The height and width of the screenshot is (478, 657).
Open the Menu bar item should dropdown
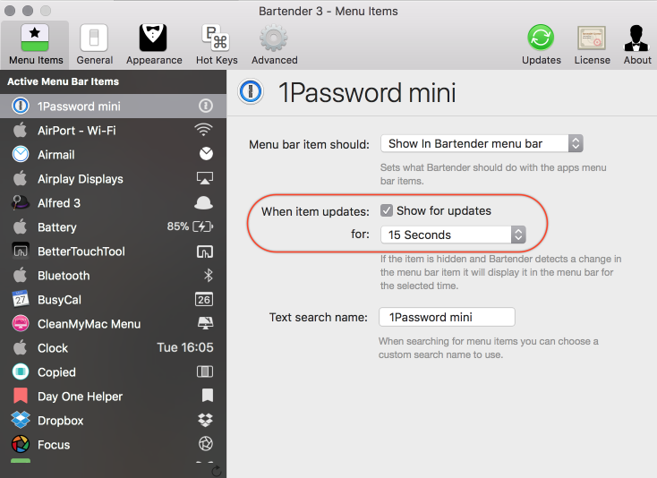point(482,144)
